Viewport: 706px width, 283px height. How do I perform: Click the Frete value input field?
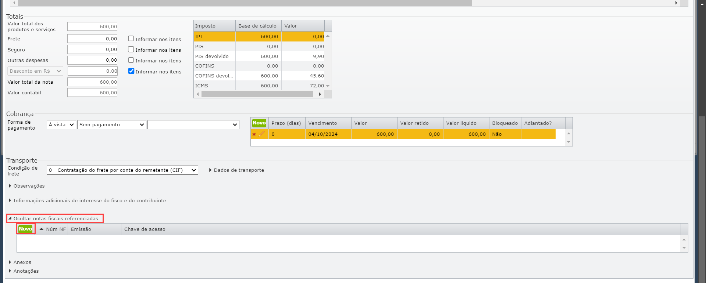pos(92,39)
